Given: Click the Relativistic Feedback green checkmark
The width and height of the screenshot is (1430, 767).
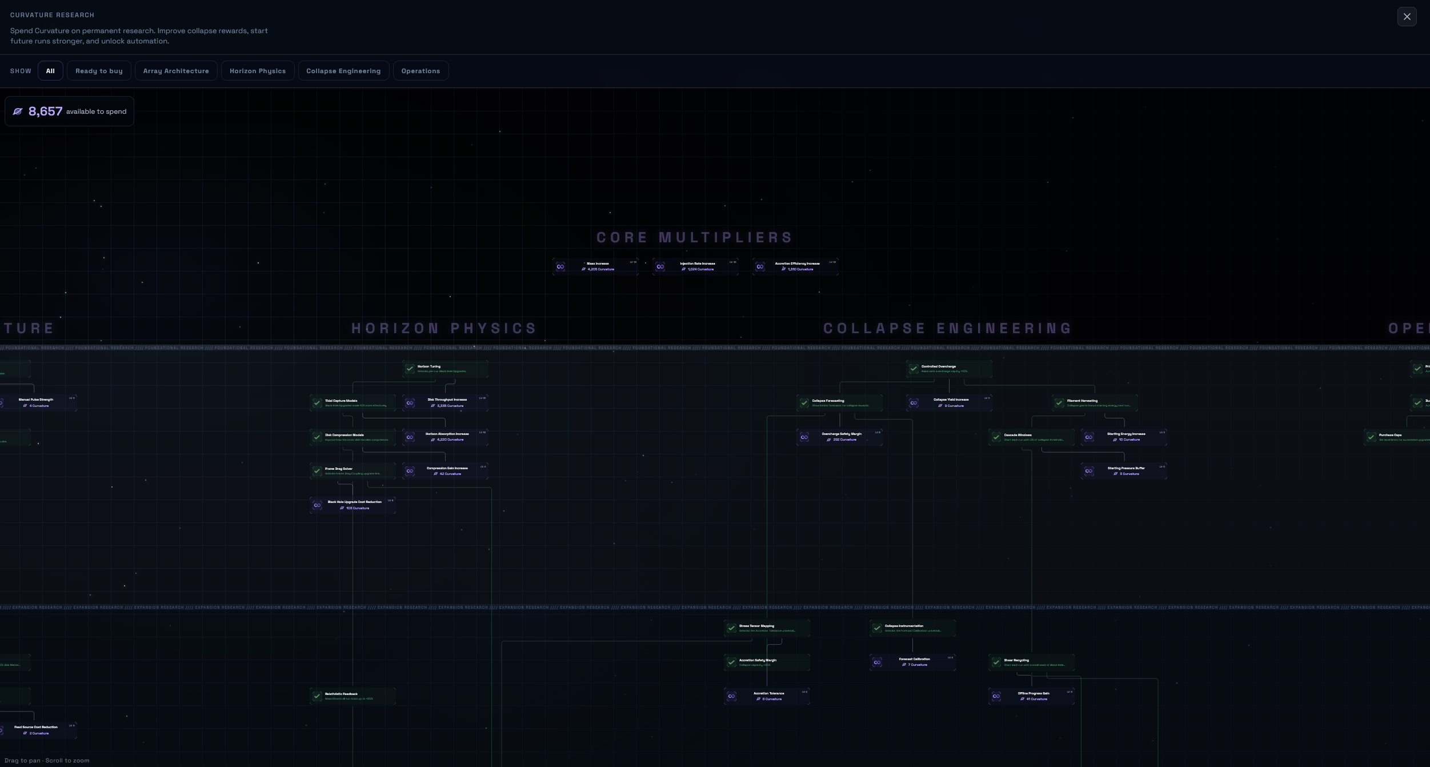Looking at the screenshot, I should [317, 696].
